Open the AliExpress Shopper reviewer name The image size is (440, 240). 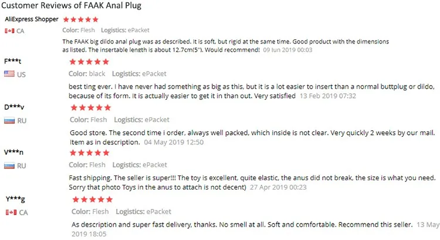pos(32,19)
